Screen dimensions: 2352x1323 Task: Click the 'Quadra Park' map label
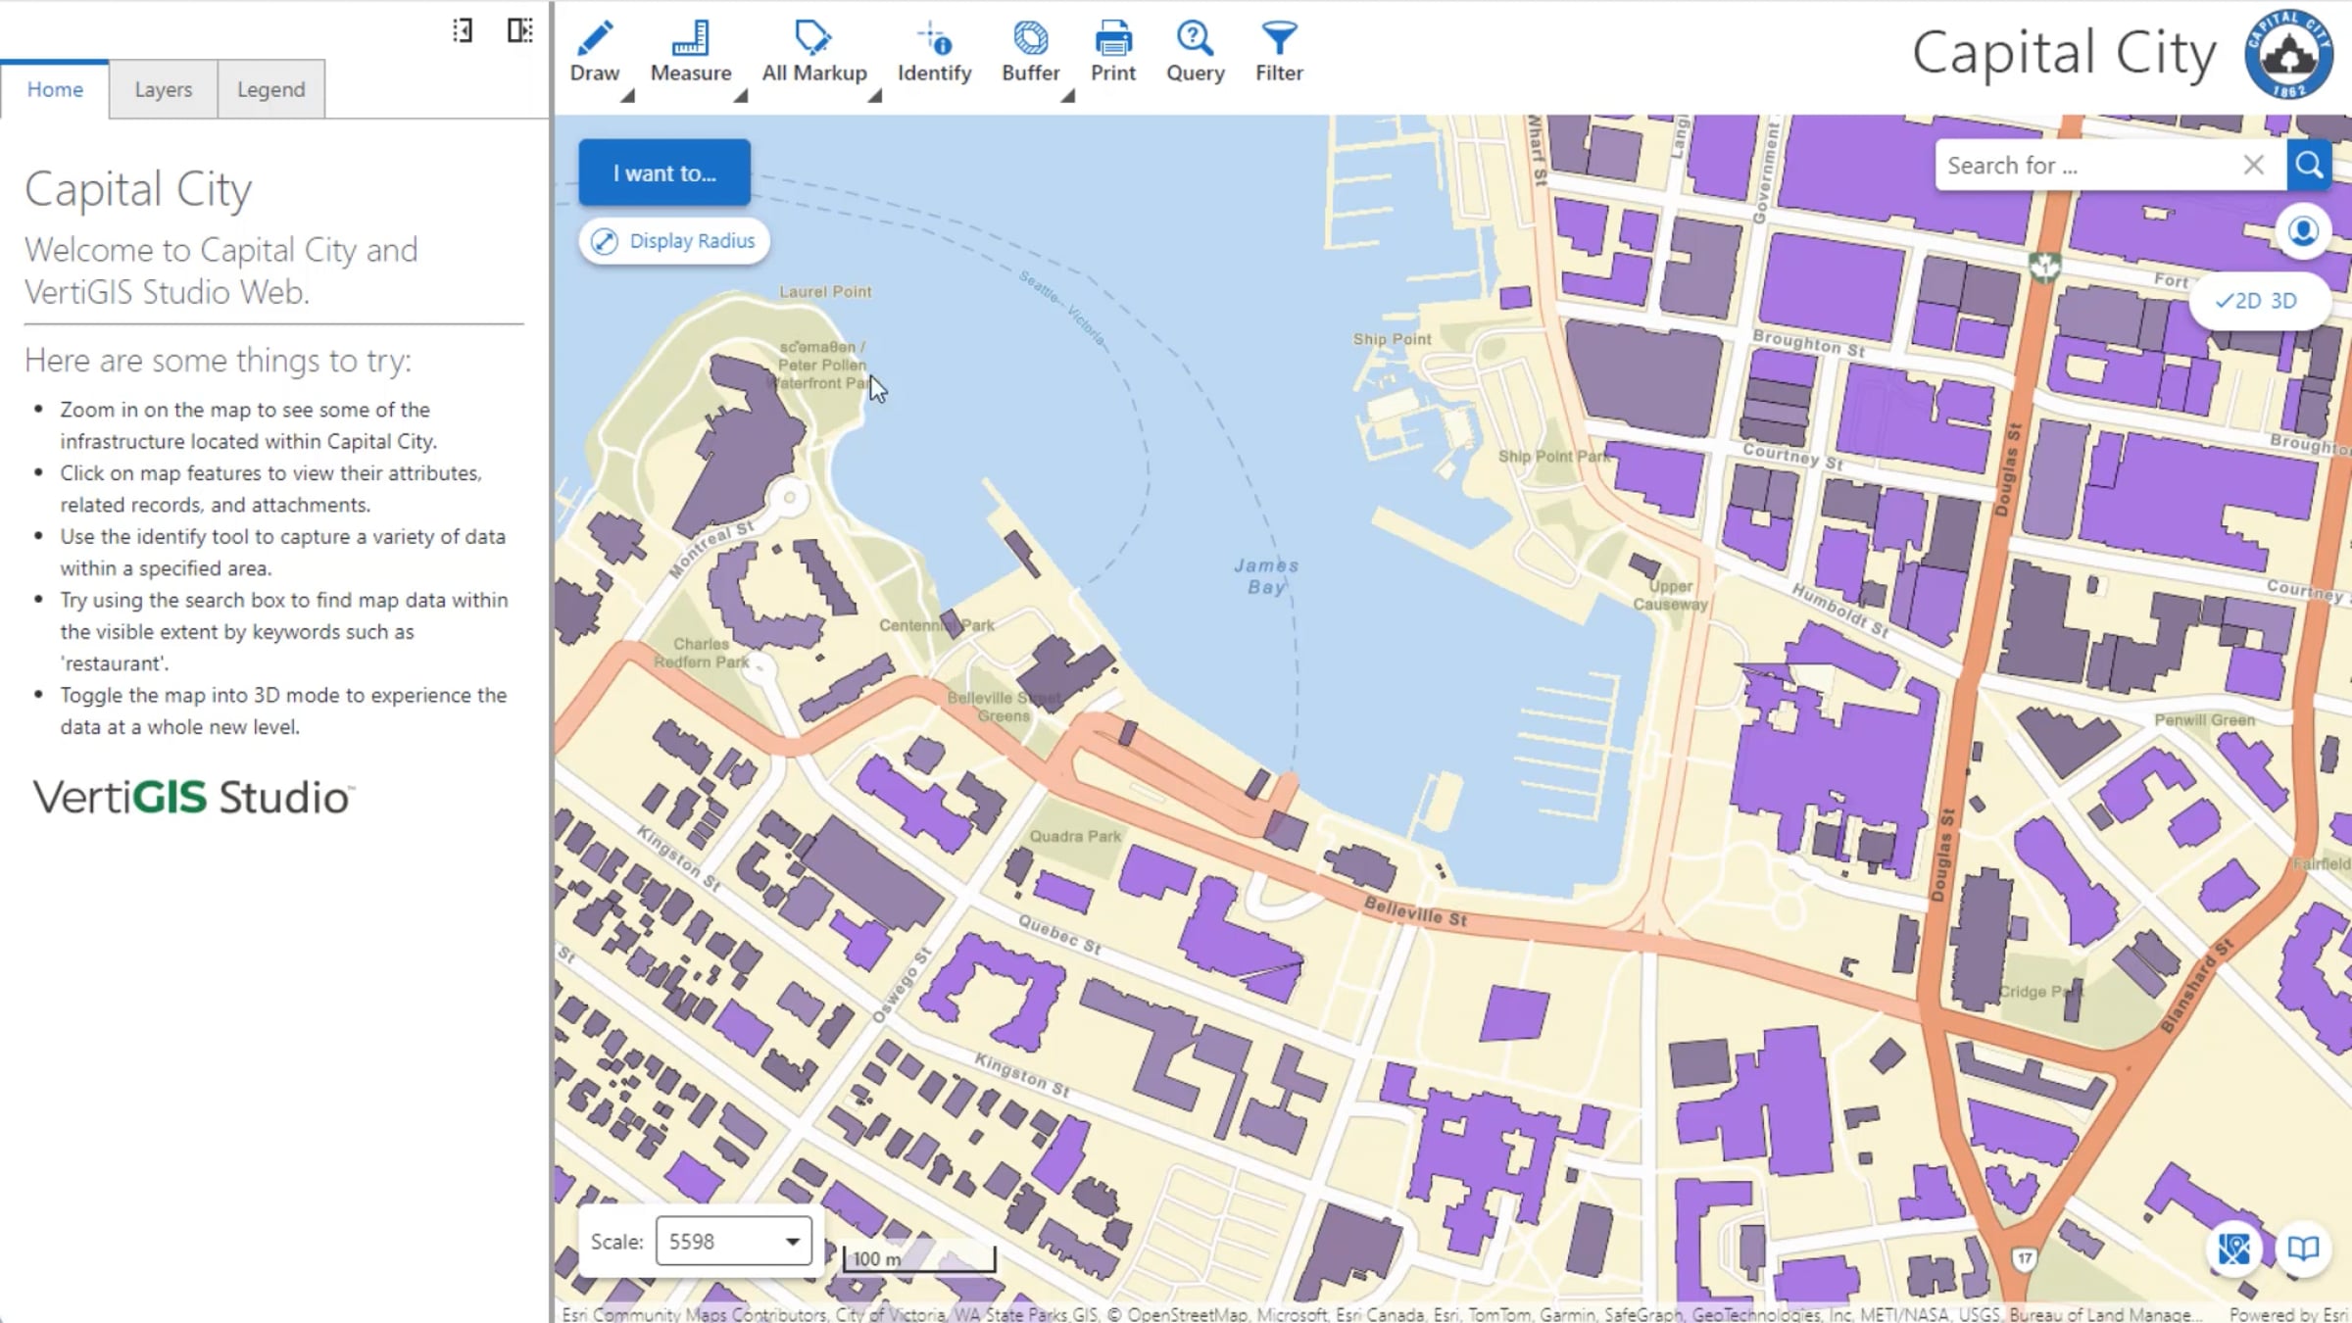point(1075,836)
